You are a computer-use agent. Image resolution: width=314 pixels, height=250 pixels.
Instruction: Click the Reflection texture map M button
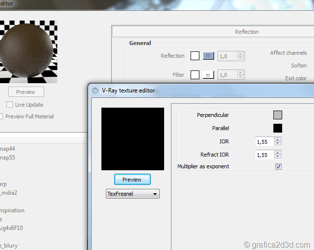click(208, 56)
